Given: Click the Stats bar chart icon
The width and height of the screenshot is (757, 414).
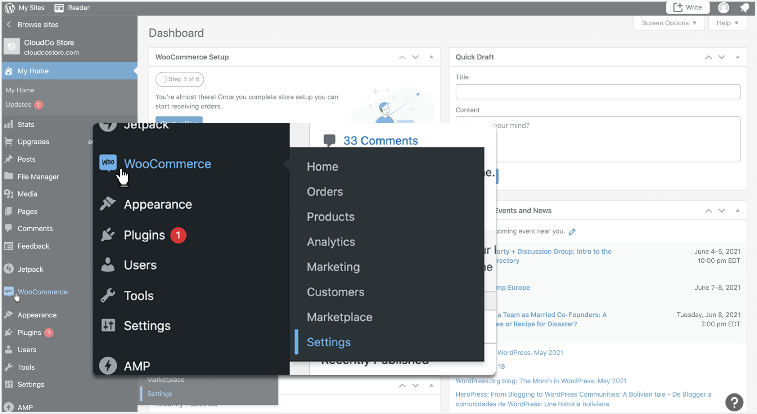Looking at the screenshot, I should coord(9,124).
